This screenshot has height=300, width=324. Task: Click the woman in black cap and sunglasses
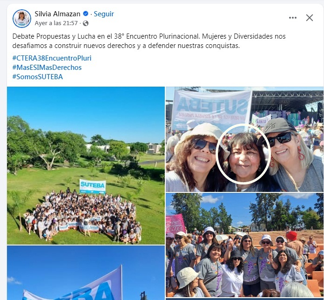pos(289,155)
